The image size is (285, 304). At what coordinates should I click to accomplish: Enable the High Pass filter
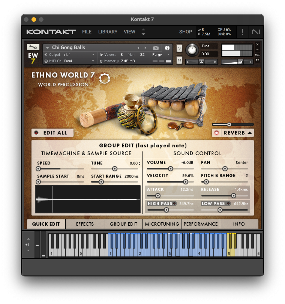click(175, 203)
